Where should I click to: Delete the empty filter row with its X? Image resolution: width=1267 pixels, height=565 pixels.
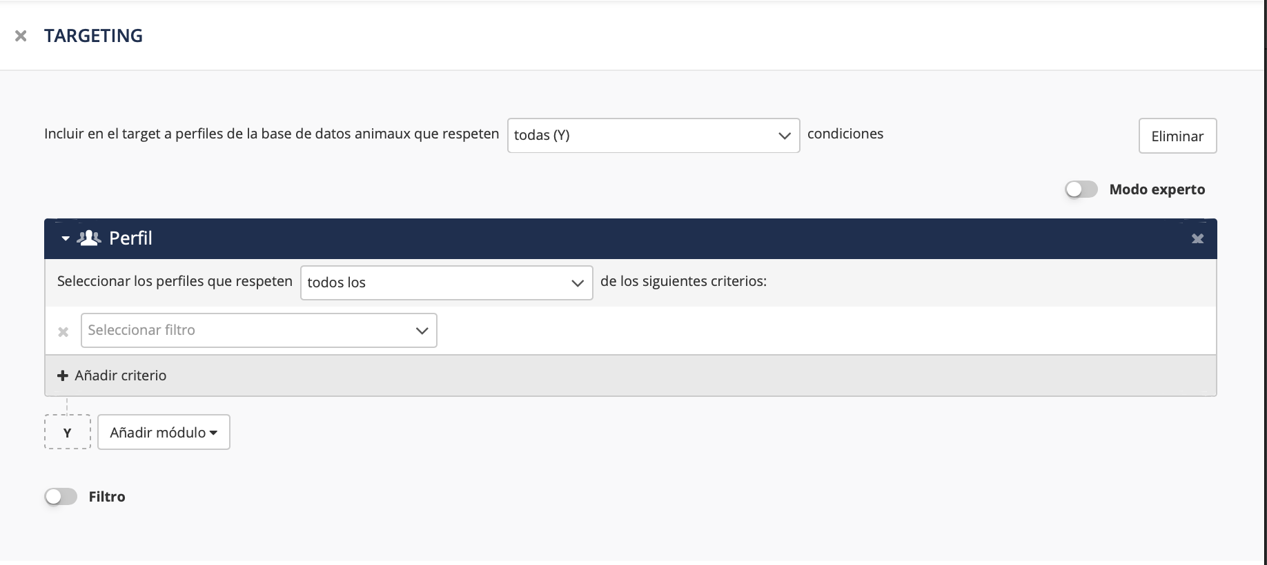(63, 332)
